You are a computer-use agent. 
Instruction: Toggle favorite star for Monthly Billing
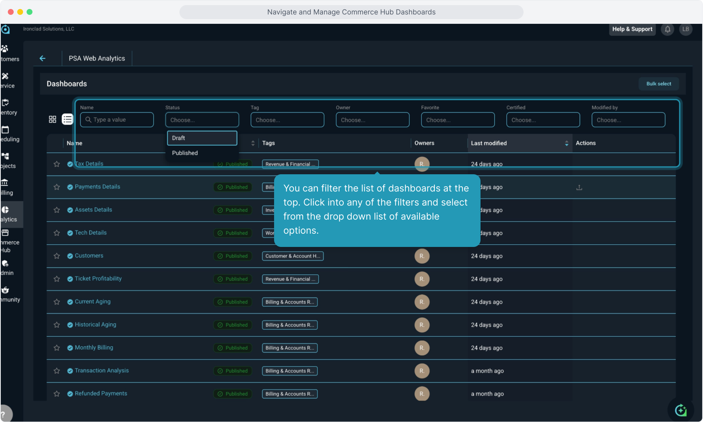[57, 348]
